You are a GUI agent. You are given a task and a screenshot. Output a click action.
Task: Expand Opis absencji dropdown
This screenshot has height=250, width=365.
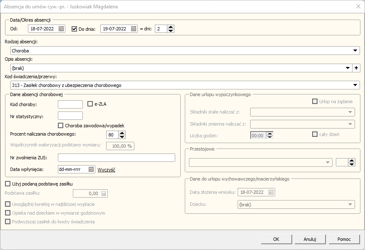tap(348, 68)
